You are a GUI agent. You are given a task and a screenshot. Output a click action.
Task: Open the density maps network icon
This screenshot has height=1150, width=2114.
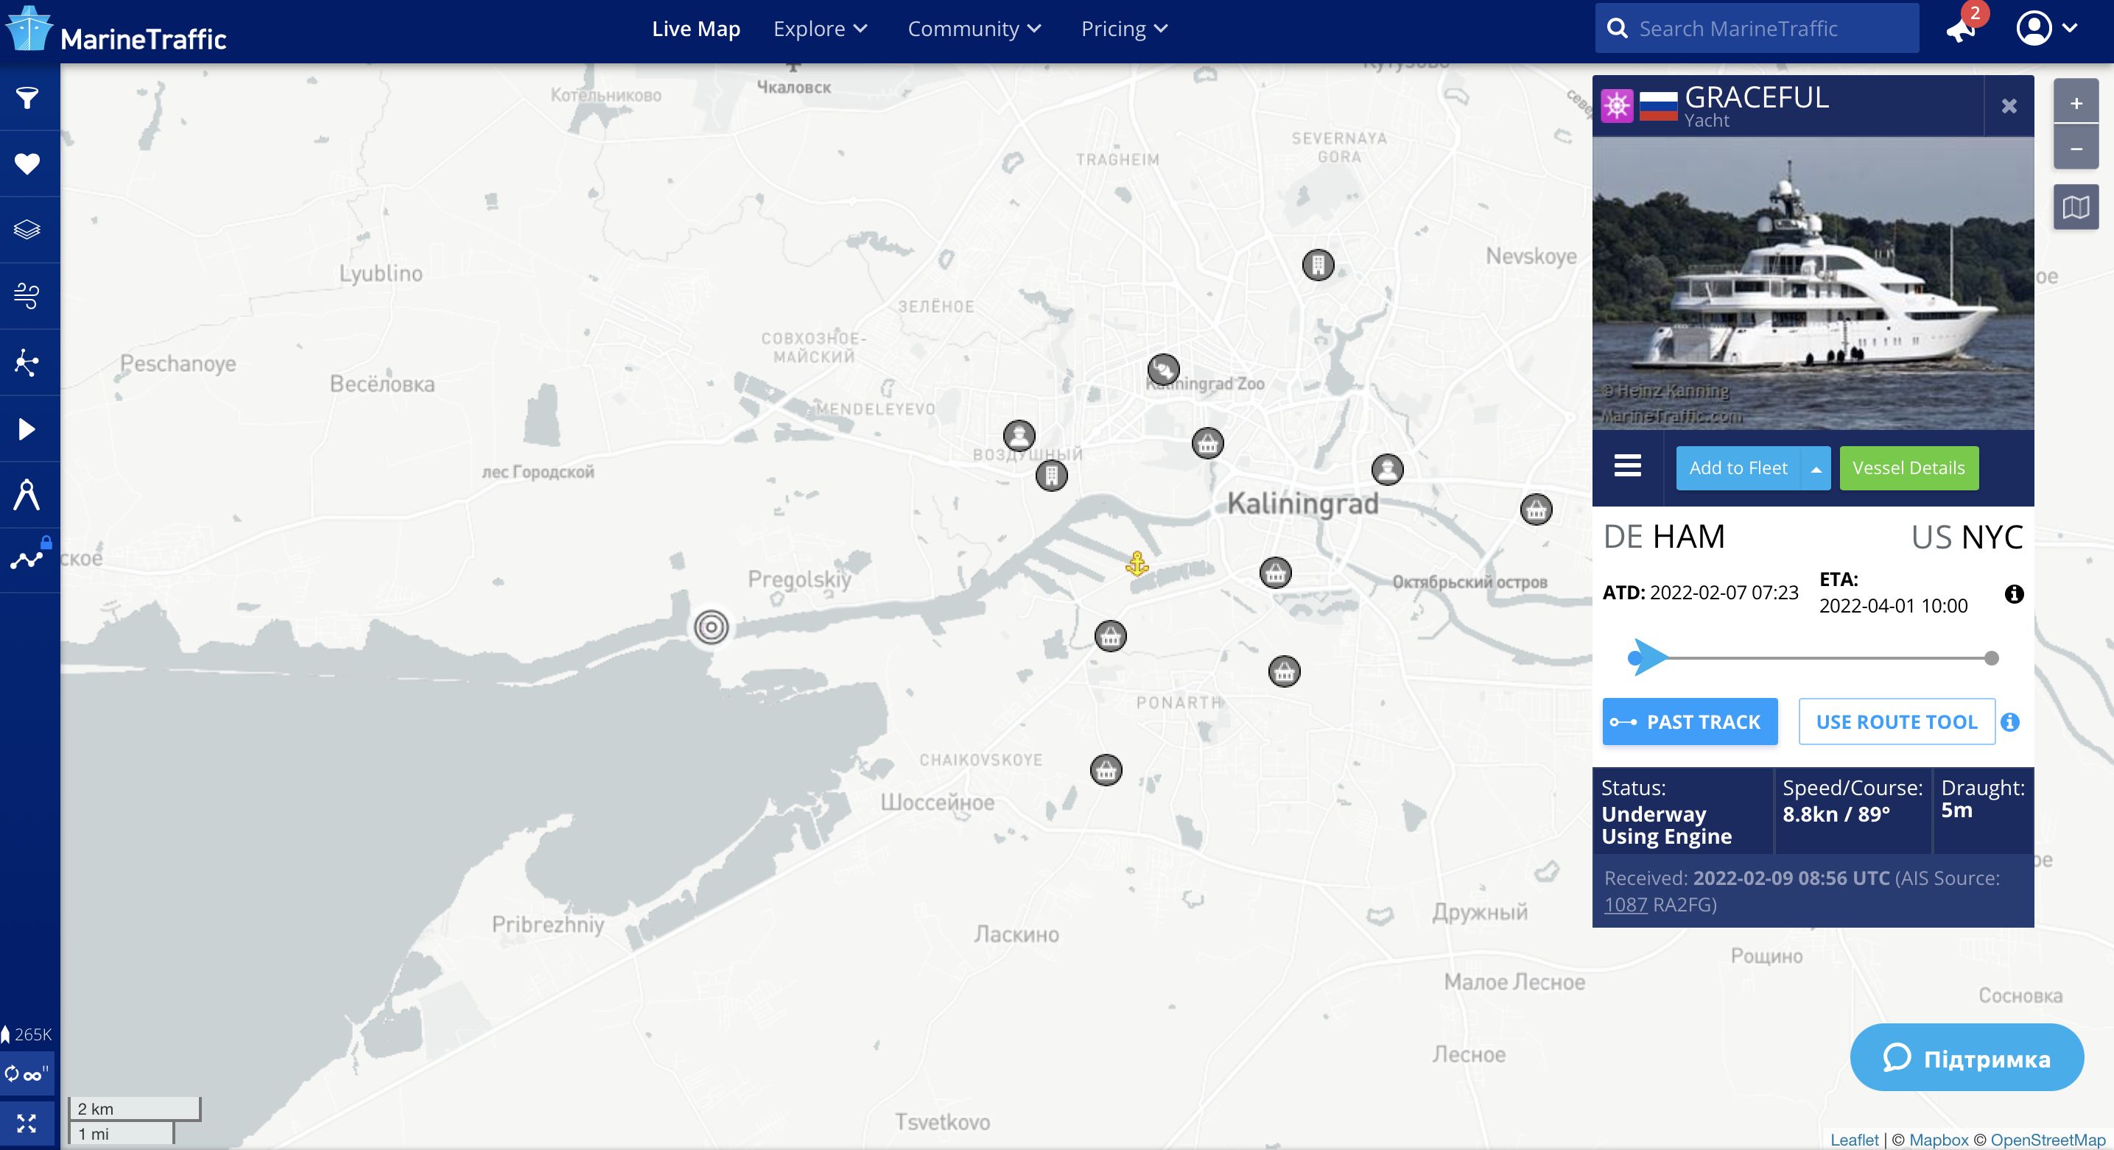point(27,361)
